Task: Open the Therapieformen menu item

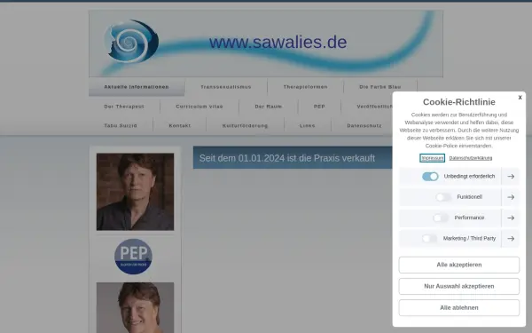Action: tap(305, 87)
